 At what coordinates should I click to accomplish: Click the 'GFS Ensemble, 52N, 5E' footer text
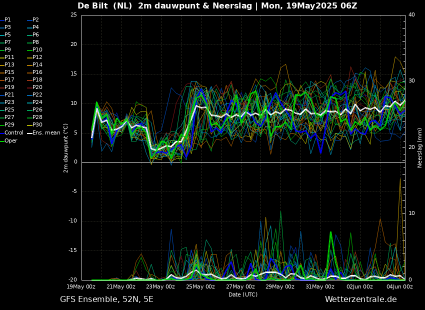pyautogui.click(x=106, y=299)
